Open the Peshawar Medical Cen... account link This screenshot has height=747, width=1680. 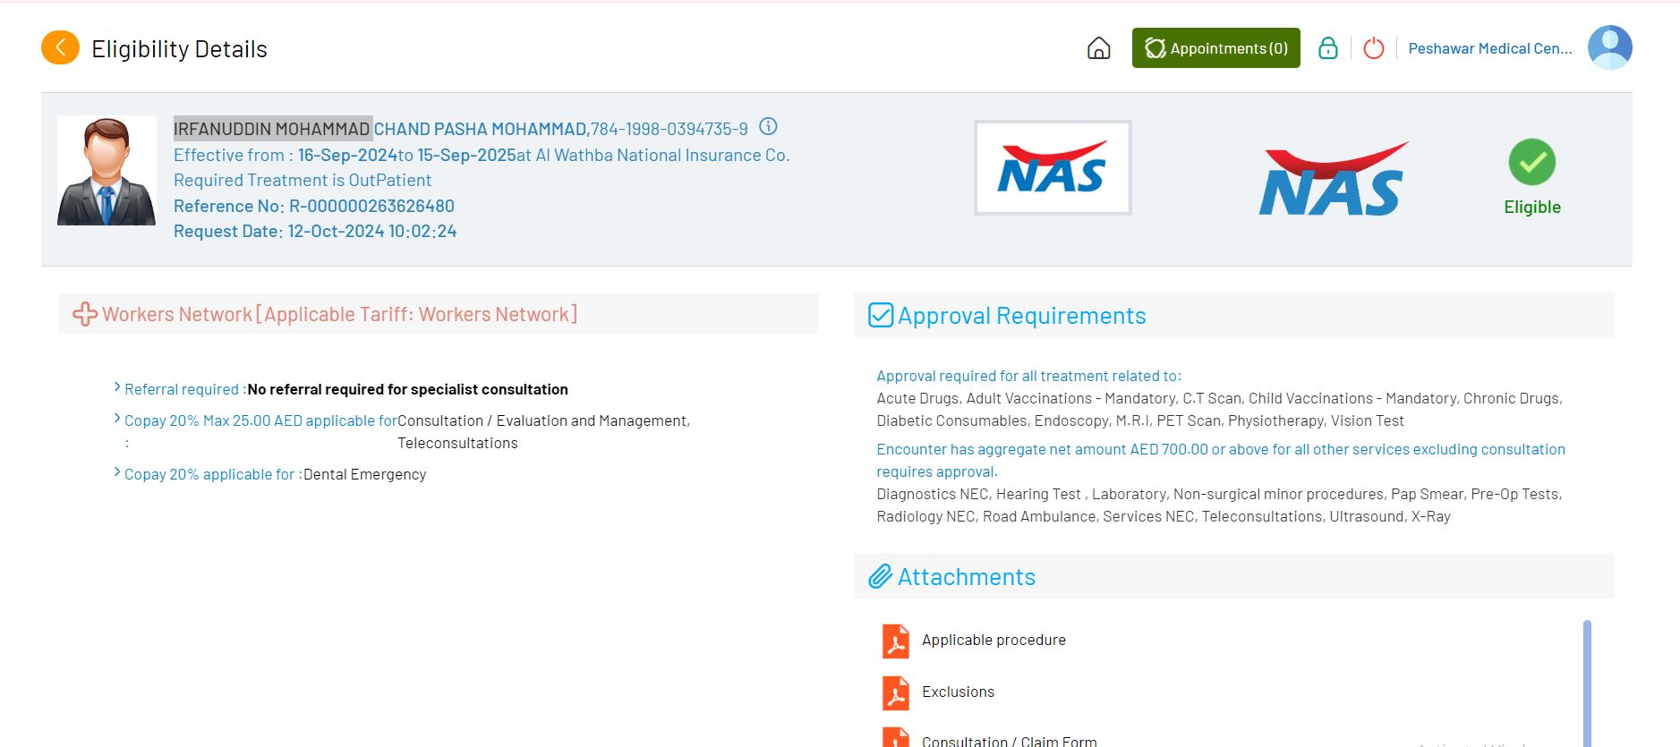(1490, 48)
